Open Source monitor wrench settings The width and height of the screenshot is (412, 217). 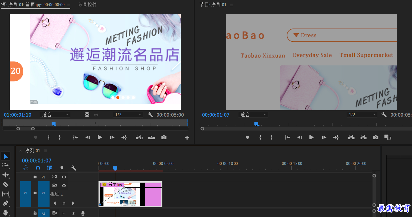point(150,115)
